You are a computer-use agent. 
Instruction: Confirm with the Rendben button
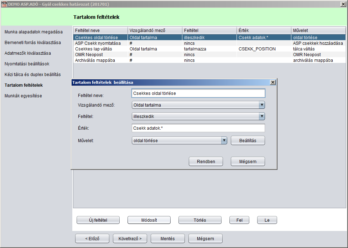coord(206,161)
